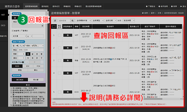Switch to 證期雲端智慧單 tab

click(x=31, y=6)
